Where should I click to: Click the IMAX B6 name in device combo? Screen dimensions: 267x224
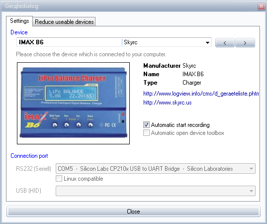tap(31, 42)
